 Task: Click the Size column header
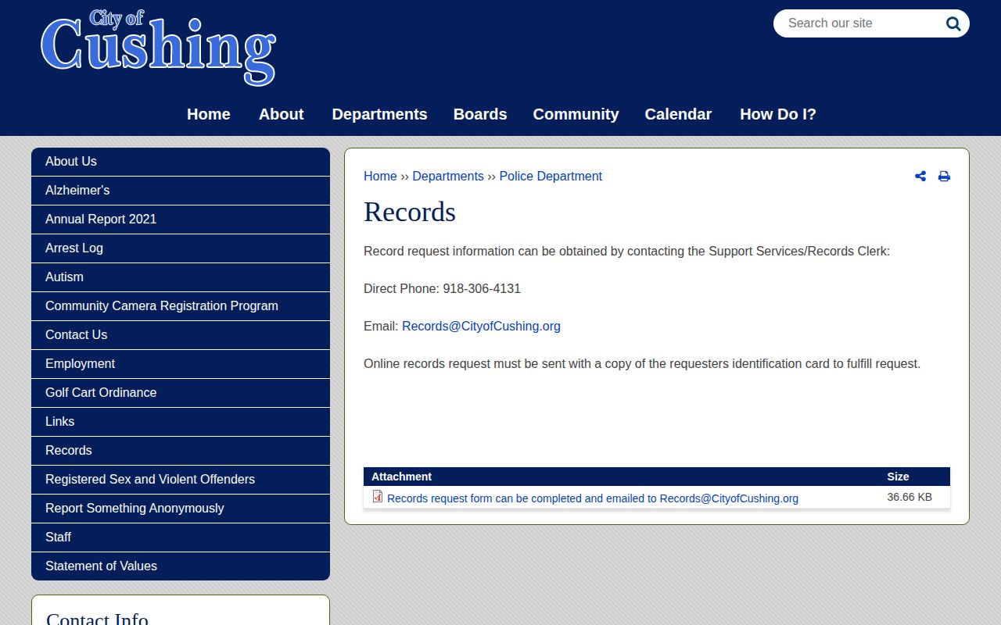[898, 477]
